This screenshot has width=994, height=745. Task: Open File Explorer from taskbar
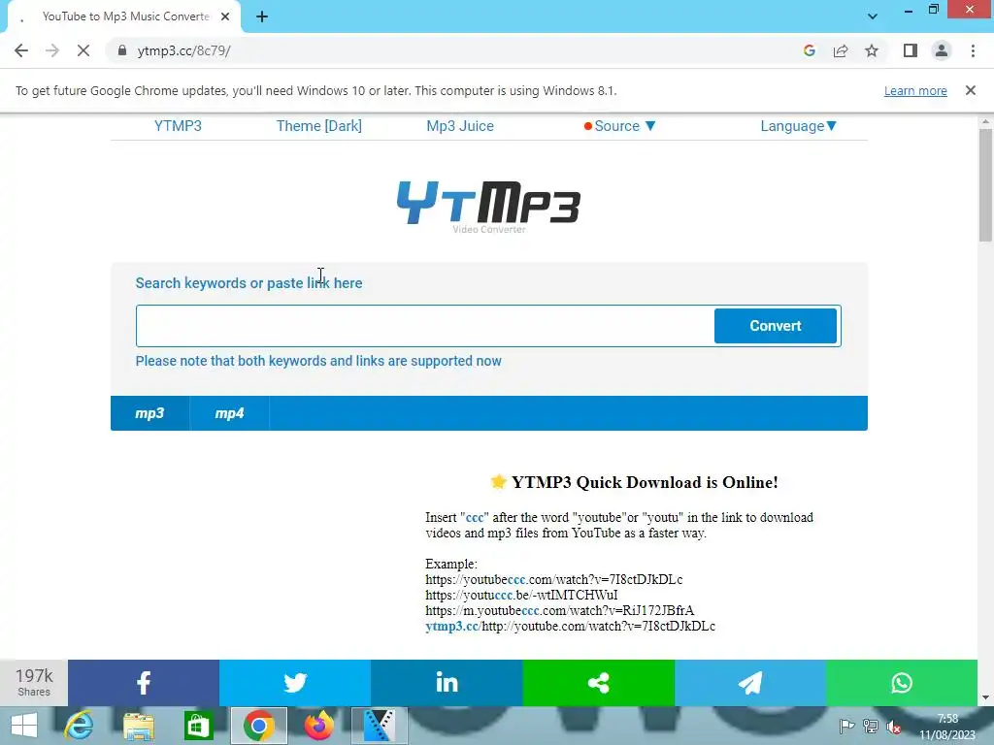pyautogui.click(x=138, y=726)
